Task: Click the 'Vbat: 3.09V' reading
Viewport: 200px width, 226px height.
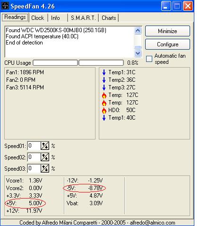Action: (85, 203)
